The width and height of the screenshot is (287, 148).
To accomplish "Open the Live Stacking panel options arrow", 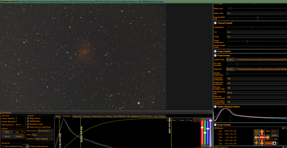I will pyautogui.click(x=207, y=113).
